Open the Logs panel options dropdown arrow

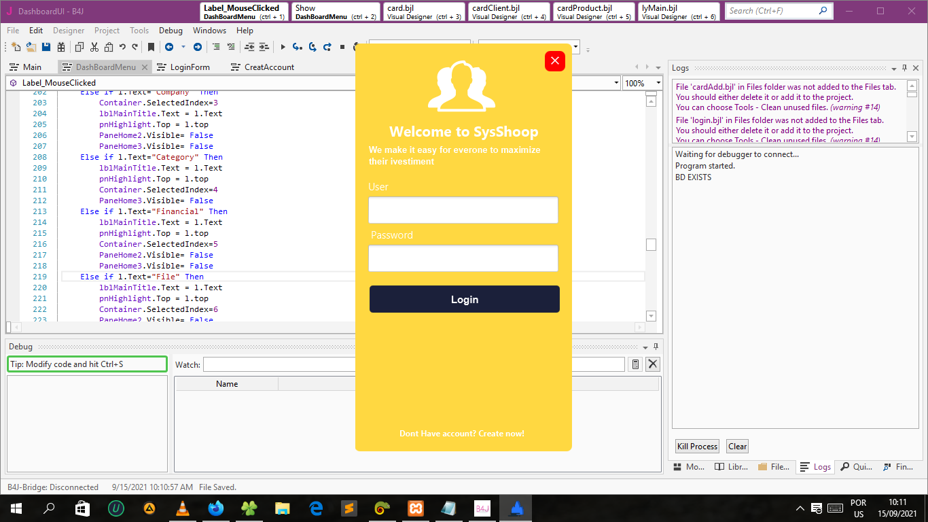(x=894, y=68)
